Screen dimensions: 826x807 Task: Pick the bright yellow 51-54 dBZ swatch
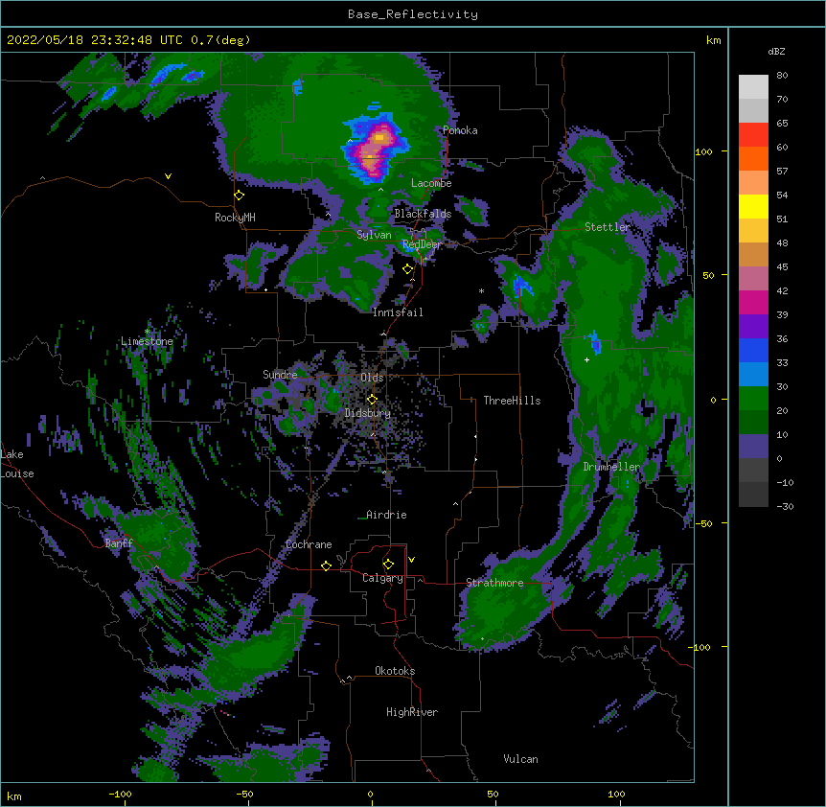coord(753,206)
